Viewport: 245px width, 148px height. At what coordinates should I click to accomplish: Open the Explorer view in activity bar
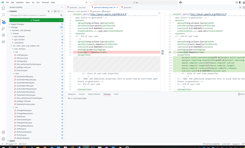[x=3, y=8]
